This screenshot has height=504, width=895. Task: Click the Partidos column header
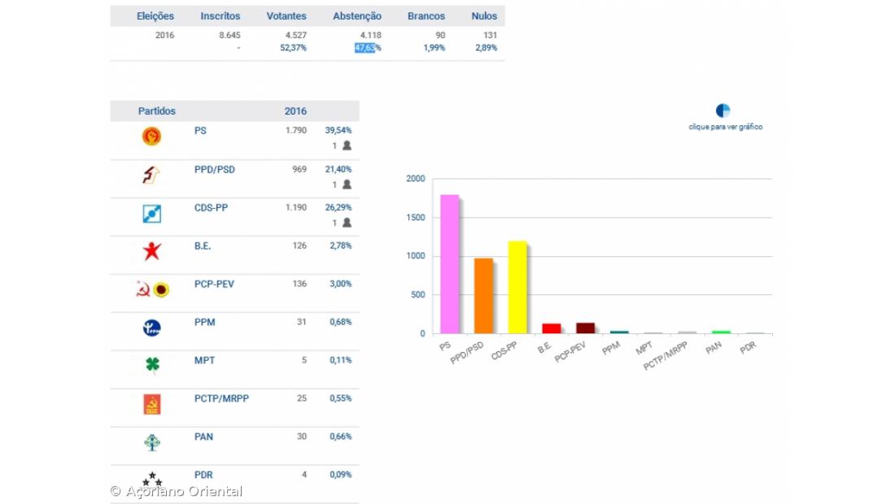click(156, 111)
